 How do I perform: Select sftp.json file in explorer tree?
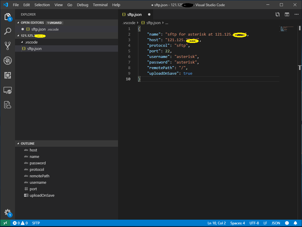click(67, 49)
